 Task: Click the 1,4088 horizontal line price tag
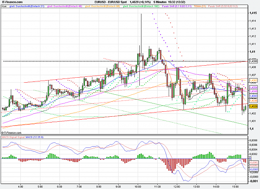coord(253,61)
